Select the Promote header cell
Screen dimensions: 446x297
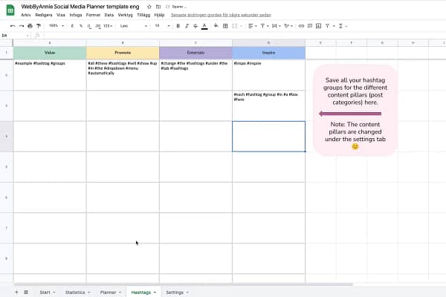click(123, 53)
